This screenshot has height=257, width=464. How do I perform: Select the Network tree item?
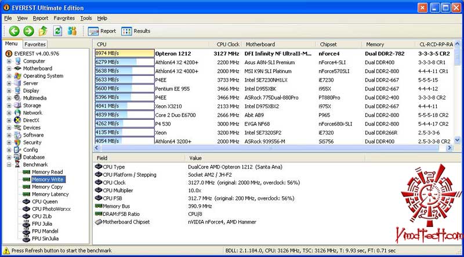point(32,112)
